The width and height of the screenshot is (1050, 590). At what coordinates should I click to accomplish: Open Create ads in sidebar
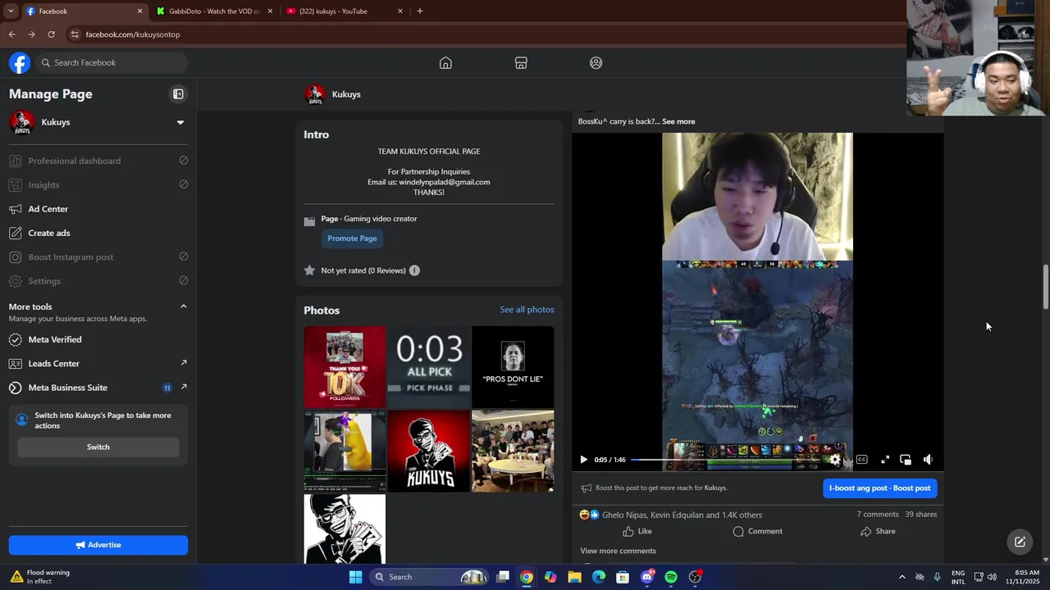[x=98, y=233]
